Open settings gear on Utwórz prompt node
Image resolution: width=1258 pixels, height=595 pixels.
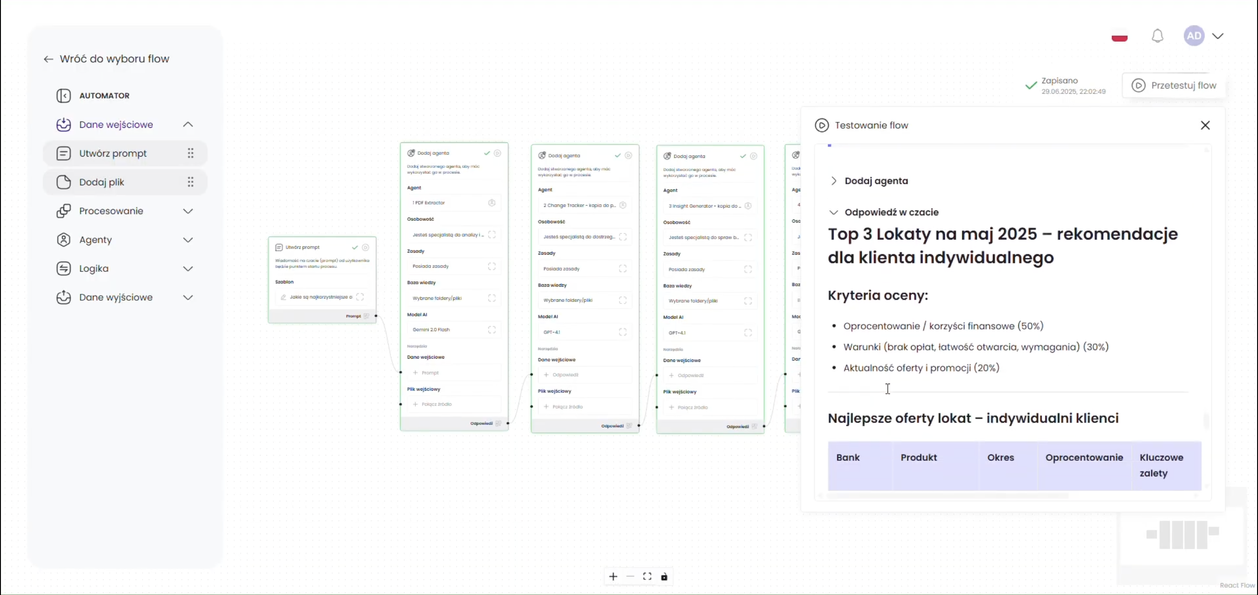pos(365,247)
